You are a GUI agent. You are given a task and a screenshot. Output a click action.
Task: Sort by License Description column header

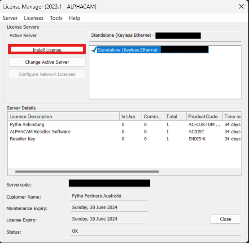click(x=64, y=117)
